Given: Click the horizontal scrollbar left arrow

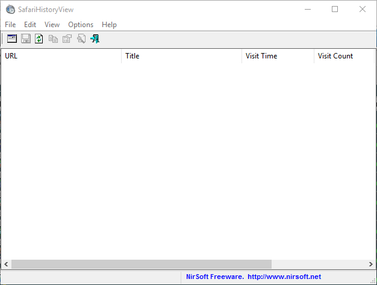Looking at the screenshot, I should coord(6,264).
